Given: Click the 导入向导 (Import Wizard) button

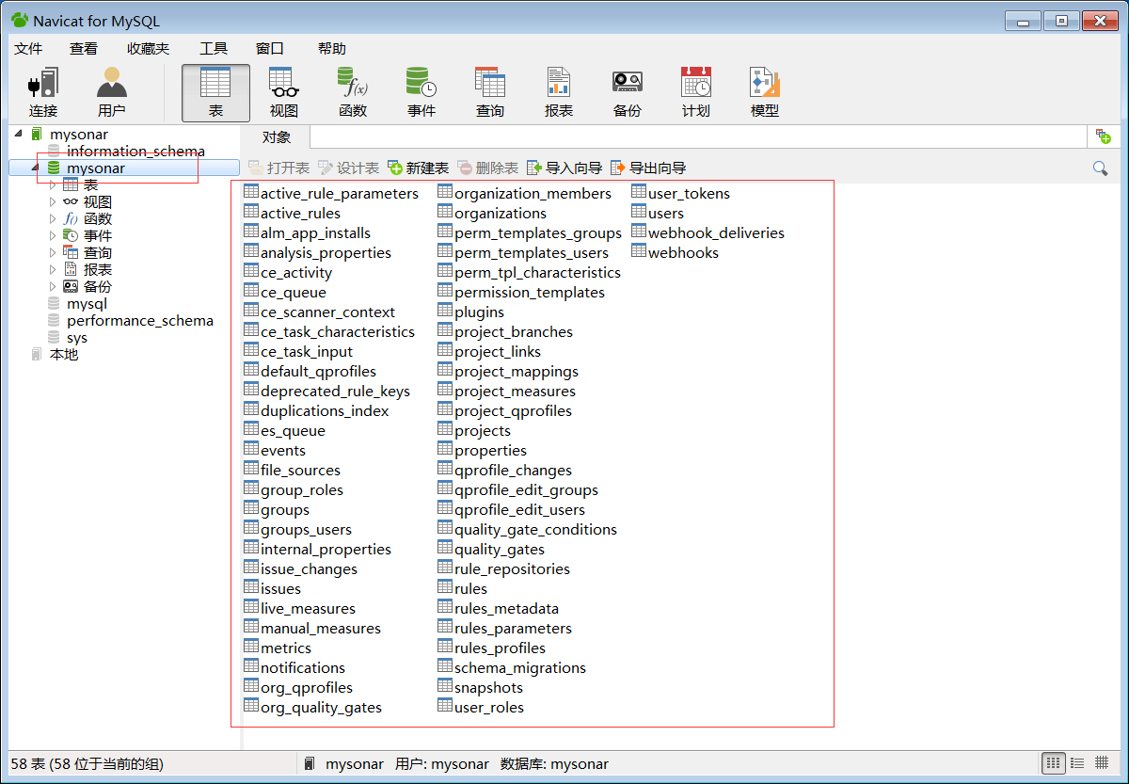Looking at the screenshot, I should coord(564,168).
